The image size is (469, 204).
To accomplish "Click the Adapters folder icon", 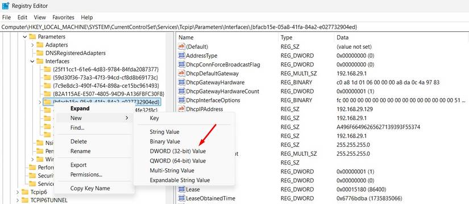I will (40, 45).
